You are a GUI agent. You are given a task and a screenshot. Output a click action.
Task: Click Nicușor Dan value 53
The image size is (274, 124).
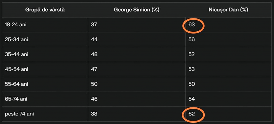[x=191, y=69]
